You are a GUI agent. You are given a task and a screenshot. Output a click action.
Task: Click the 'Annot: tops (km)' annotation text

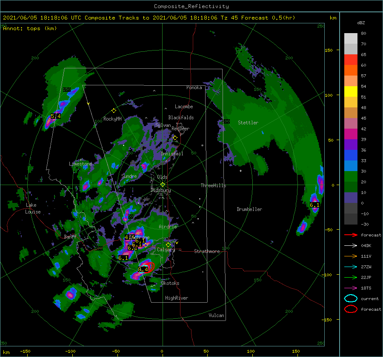pyautogui.click(x=30, y=28)
